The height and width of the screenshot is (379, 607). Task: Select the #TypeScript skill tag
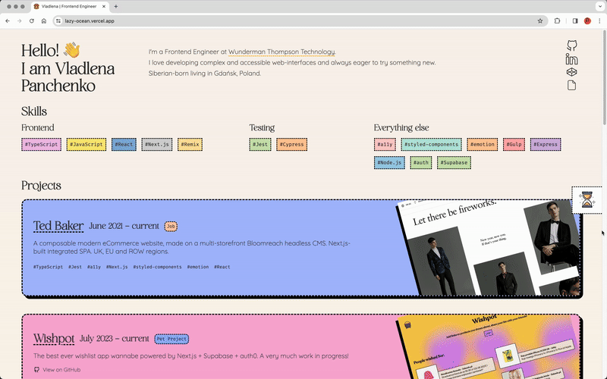pyautogui.click(x=41, y=144)
